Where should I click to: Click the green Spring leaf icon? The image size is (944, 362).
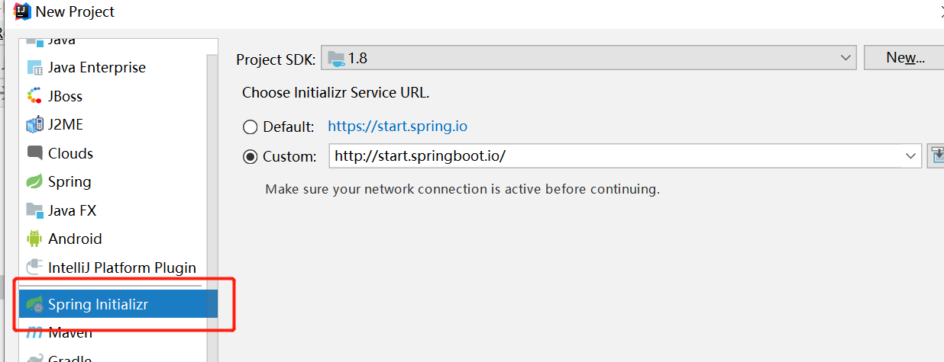coord(34,181)
